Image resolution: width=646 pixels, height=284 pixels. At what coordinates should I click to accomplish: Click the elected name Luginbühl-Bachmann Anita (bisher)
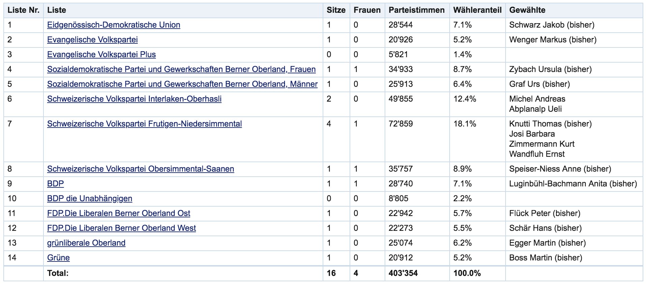tap(573, 184)
